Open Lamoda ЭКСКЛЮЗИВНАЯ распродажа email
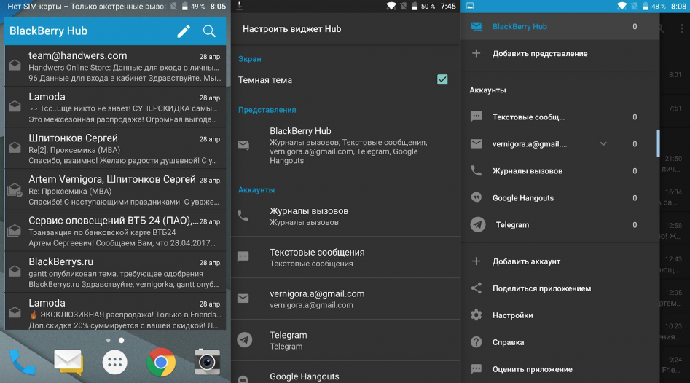The height and width of the screenshot is (383, 690). (115, 312)
